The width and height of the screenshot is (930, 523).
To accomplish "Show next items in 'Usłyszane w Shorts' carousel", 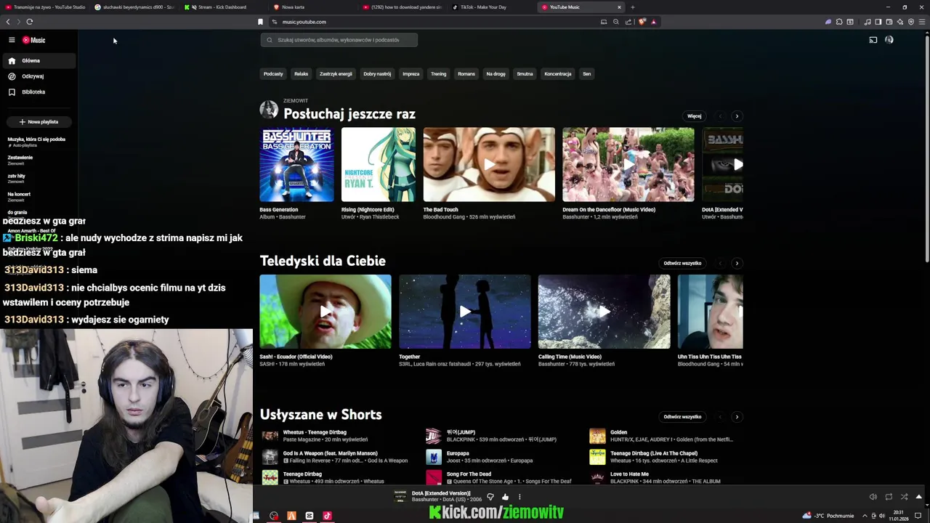I will tap(737, 417).
